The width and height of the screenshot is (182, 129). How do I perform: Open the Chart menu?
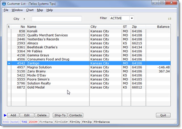click(x=30, y=10)
